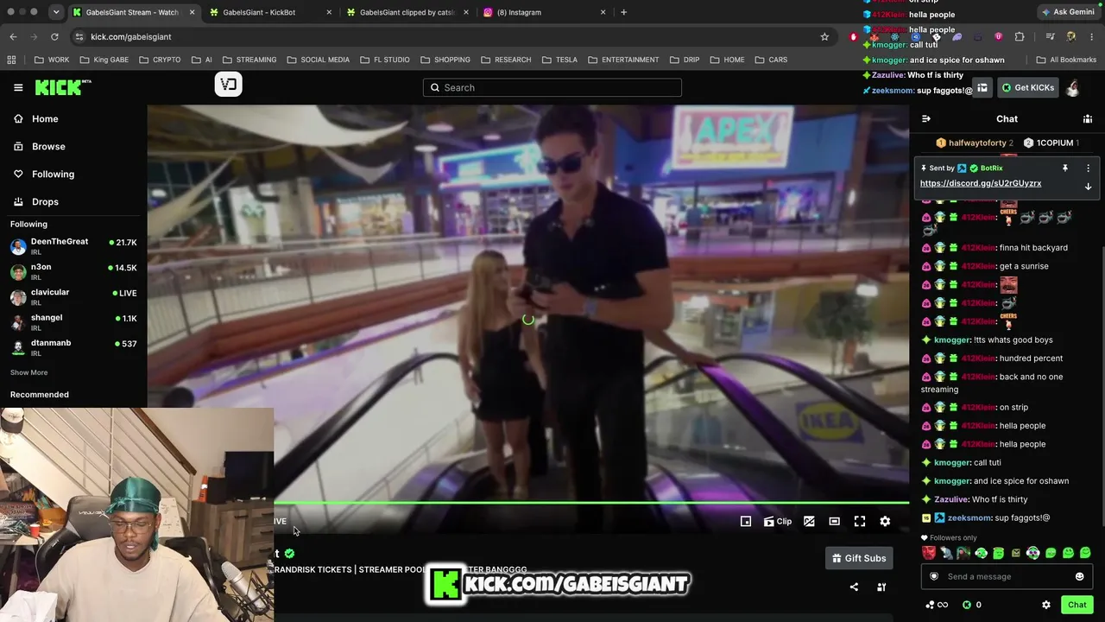Open the Chrome three-dot menu

1092,36
